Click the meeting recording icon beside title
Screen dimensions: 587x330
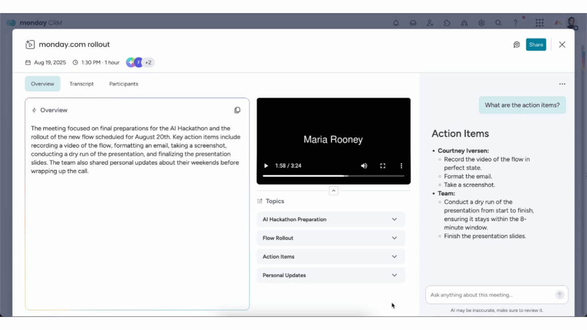point(30,44)
